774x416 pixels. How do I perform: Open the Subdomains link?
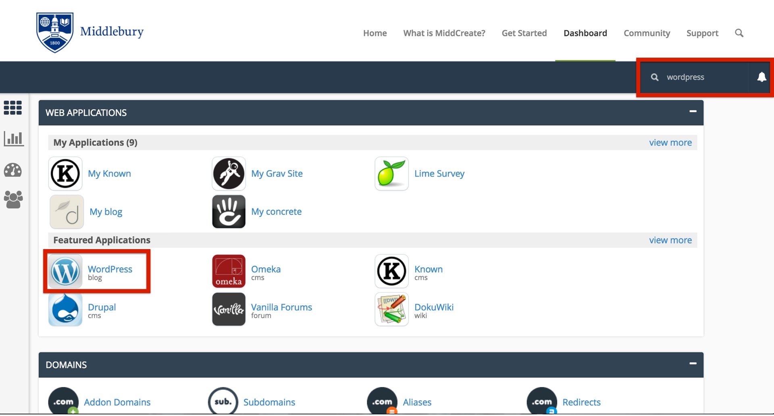pos(269,403)
